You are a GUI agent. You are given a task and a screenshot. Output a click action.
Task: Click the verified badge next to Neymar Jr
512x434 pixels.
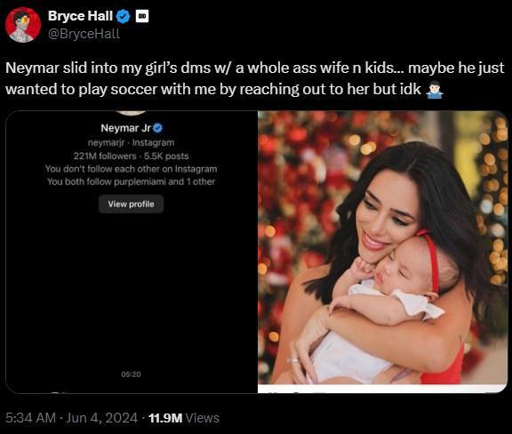pyautogui.click(x=157, y=128)
